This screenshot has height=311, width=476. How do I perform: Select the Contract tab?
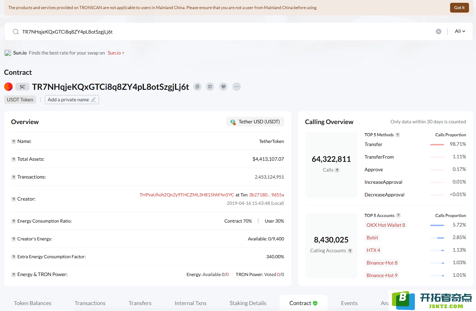(x=303, y=303)
